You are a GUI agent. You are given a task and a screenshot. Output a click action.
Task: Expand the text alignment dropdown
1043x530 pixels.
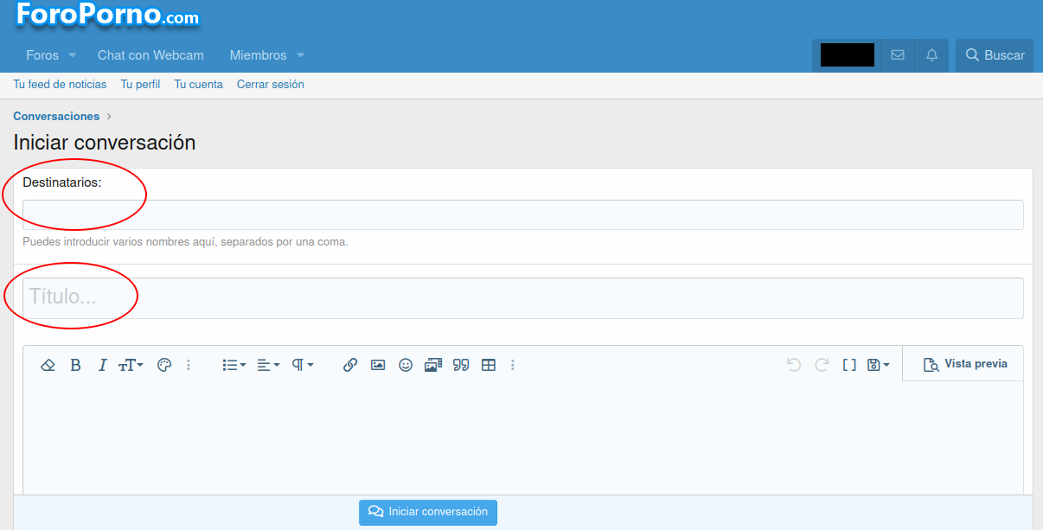[268, 365]
